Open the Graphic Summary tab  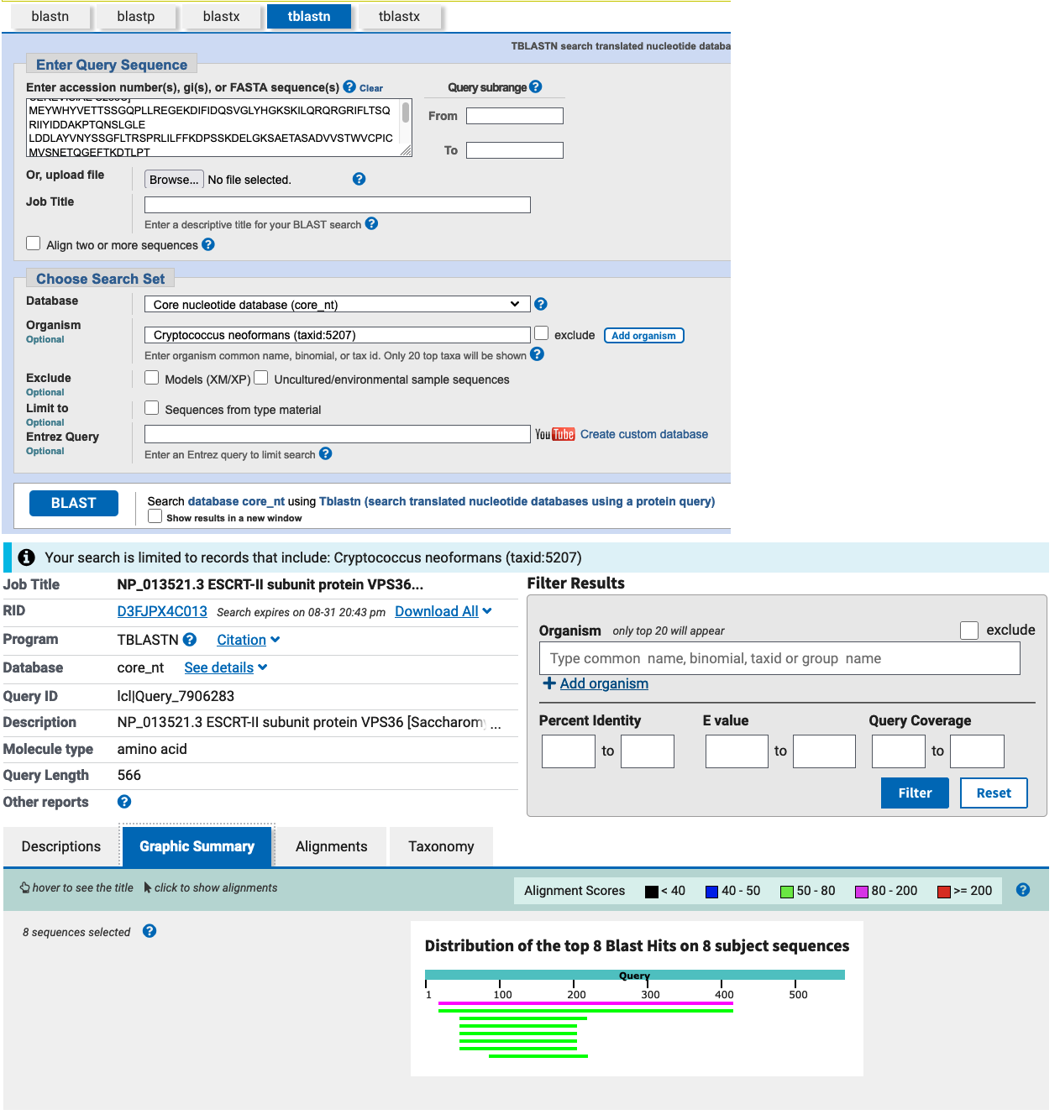pyautogui.click(x=197, y=846)
